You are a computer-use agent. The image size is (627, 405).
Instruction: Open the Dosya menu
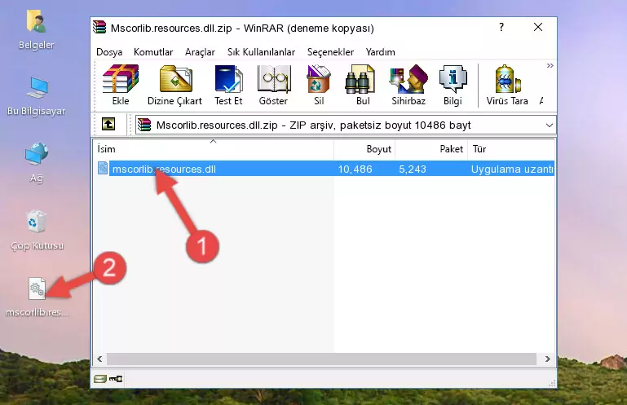109,52
